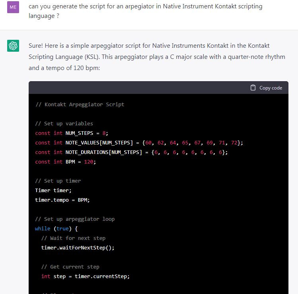Click the while (true) loop line
The height and width of the screenshot is (294, 298).
pyautogui.click(x=56, y=229)
